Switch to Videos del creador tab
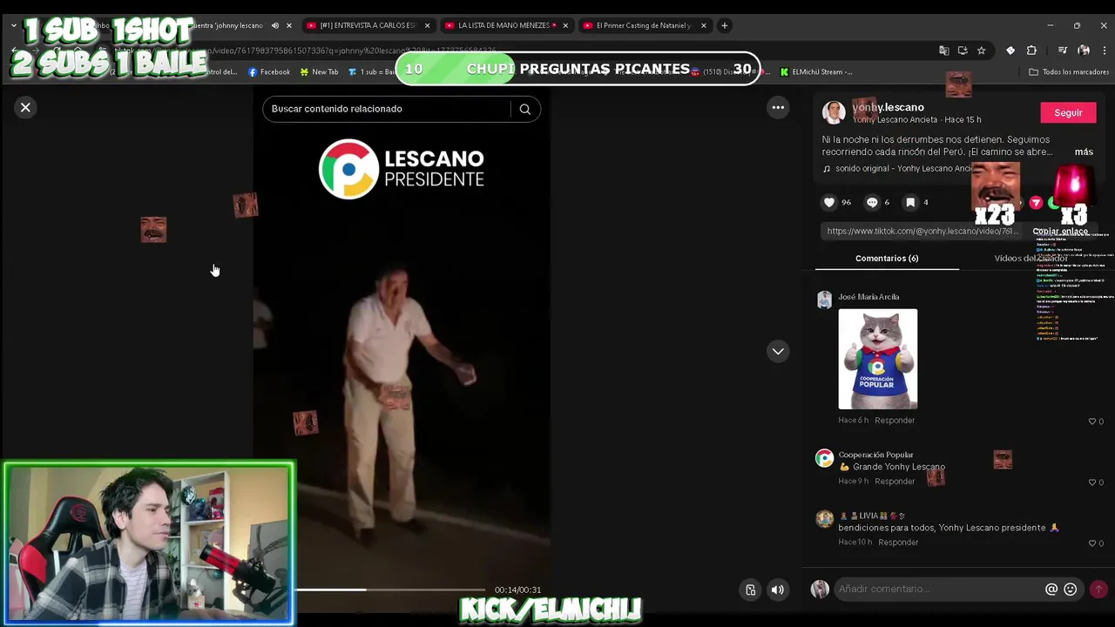Viewport: 1115px width, 627px height. [1031, 258]
